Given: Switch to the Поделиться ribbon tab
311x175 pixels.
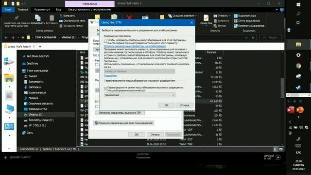Looking at the screenshot, I should pyautogui.click(x=42, y=10).
